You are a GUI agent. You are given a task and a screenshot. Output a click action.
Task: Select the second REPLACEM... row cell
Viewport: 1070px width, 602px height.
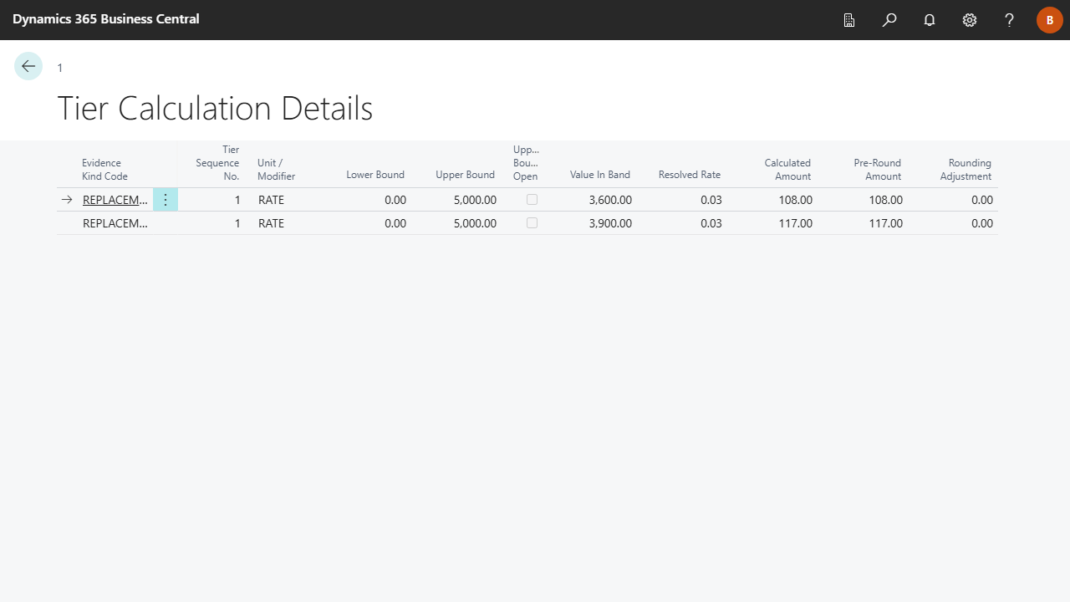[115, 223]
